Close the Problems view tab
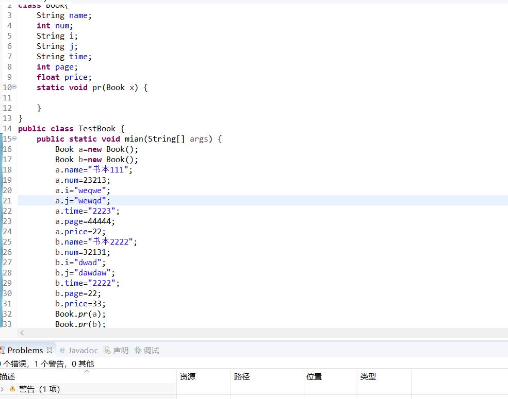The height and width of the screenshot is (399, 508). pos(49,350)
